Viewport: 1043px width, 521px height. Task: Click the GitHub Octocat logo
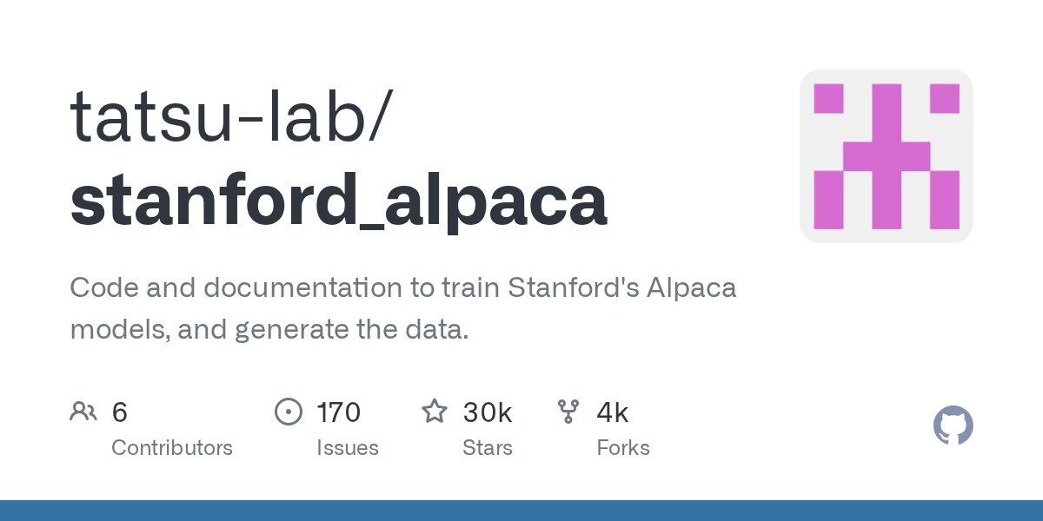953,425
